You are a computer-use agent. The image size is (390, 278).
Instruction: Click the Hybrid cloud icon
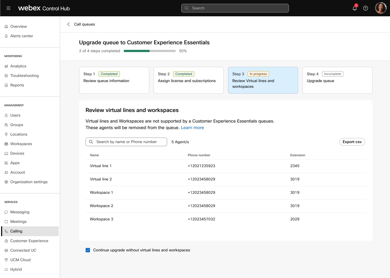click(x=6, y=270)
